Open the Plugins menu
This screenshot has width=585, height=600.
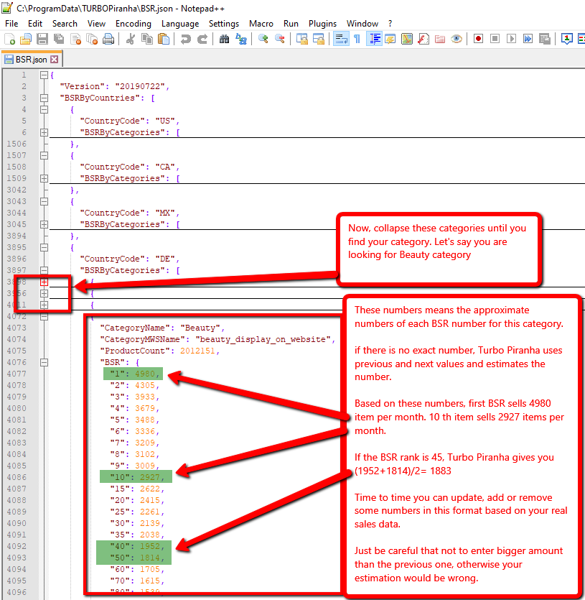click(x=322, y=24)
